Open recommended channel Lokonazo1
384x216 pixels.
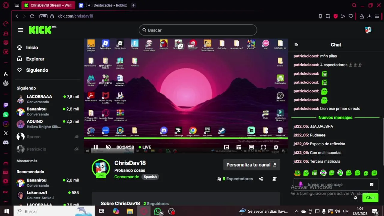(47, 195)
